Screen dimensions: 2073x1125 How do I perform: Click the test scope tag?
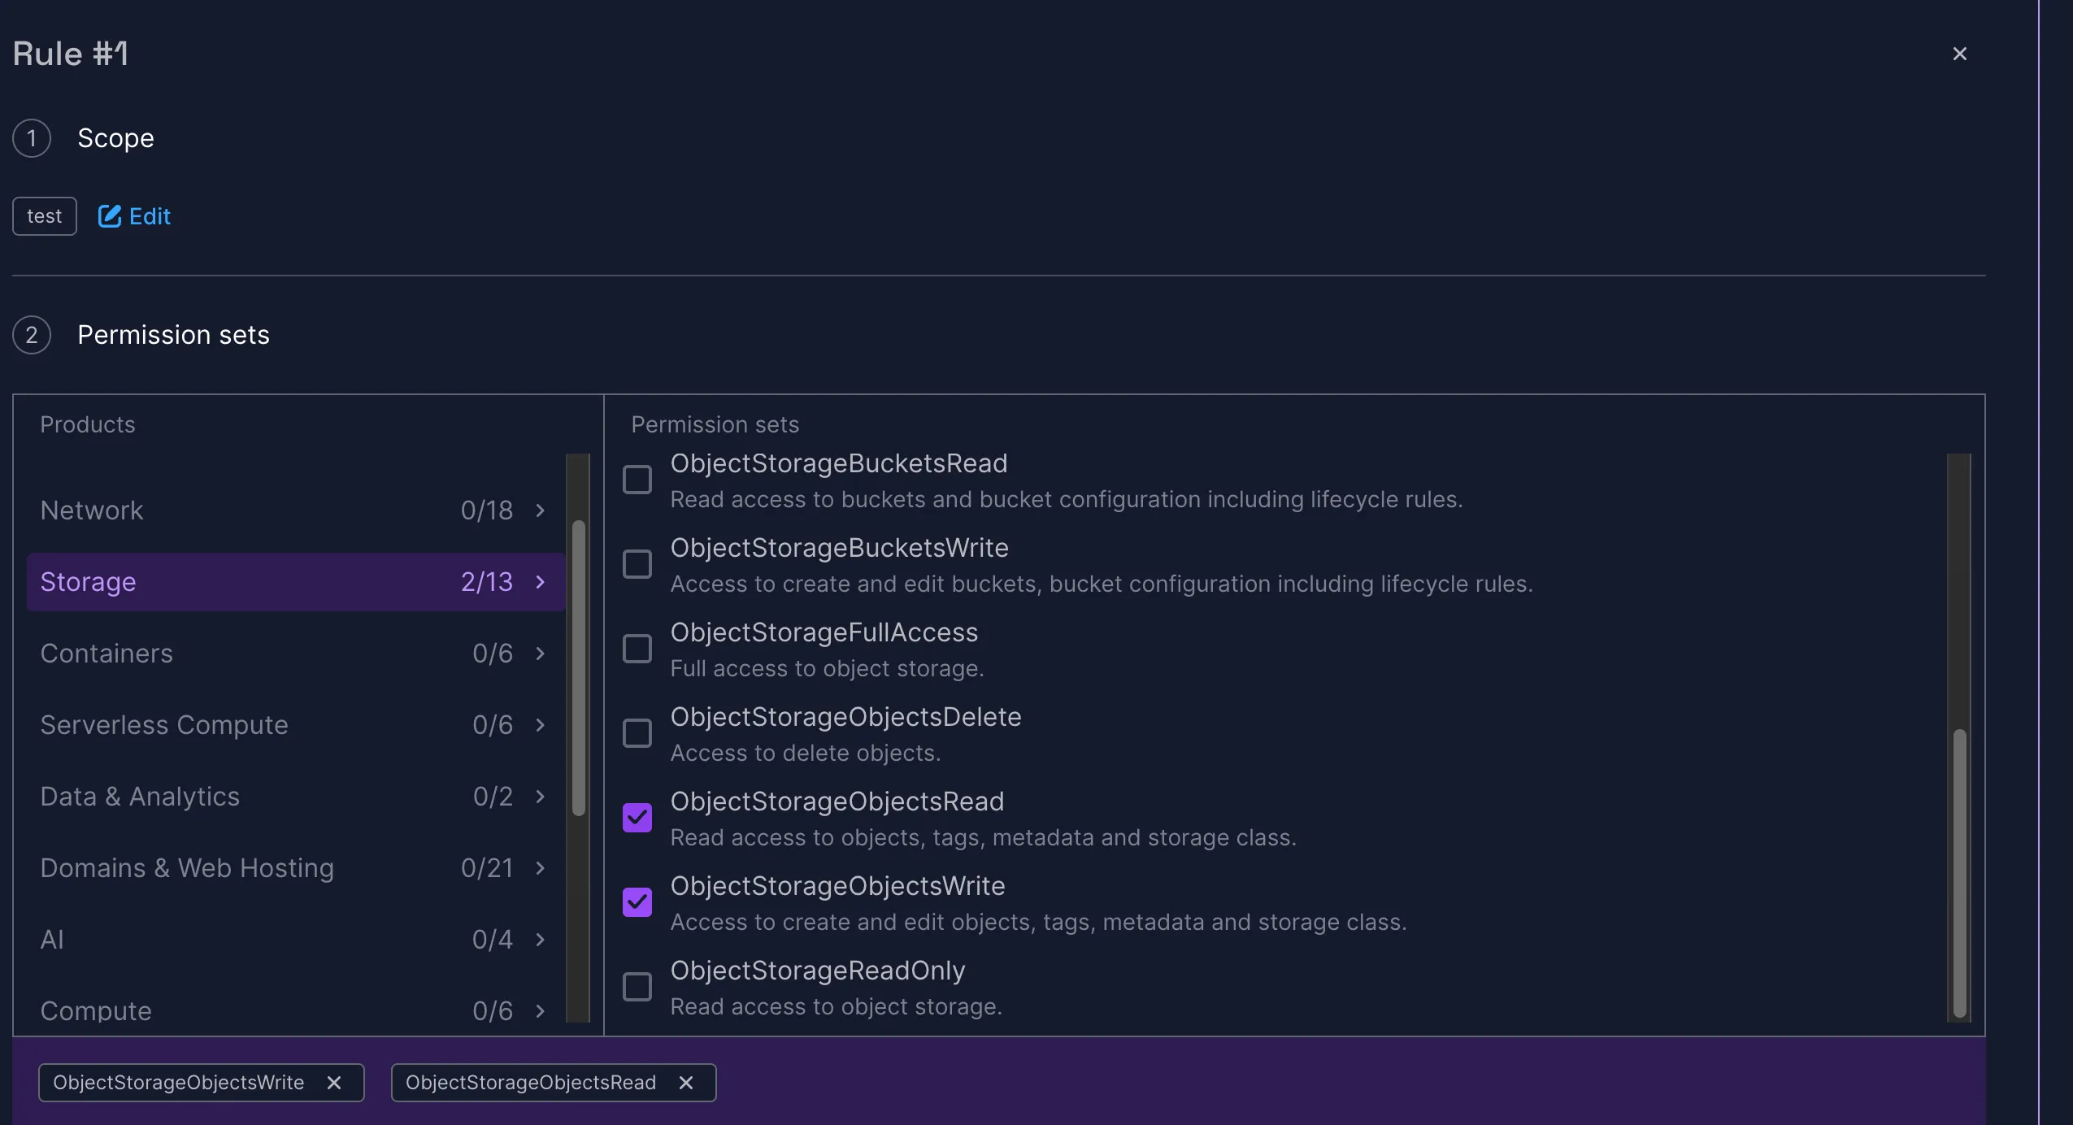pos(44,215)
